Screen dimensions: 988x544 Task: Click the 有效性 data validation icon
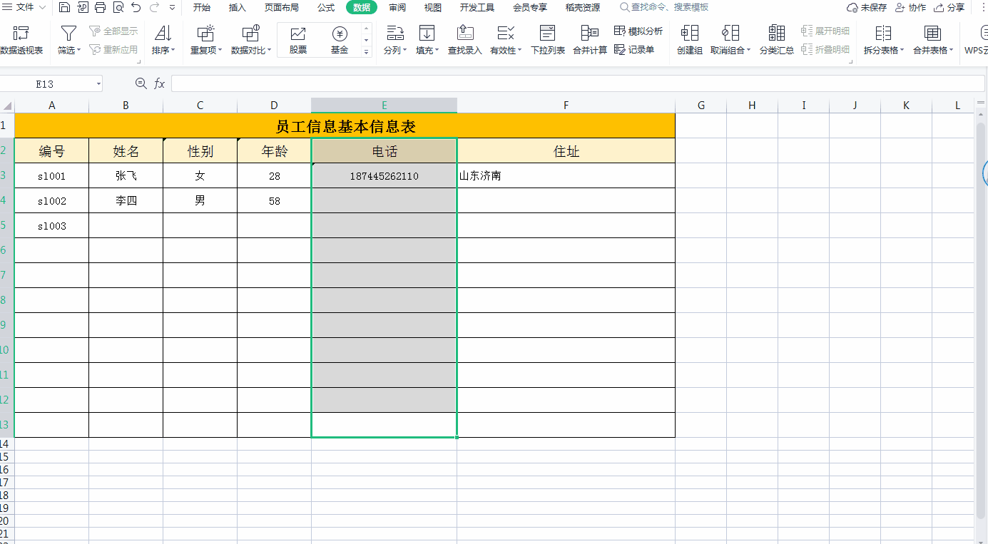pyautogui.click(x=506, y=33)
